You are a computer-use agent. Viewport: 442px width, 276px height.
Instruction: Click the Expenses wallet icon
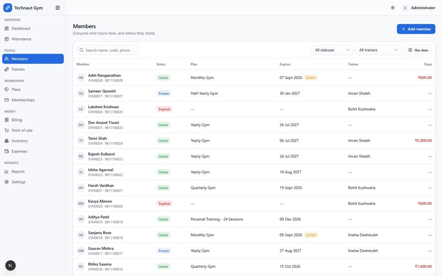[x=7, y=151]
